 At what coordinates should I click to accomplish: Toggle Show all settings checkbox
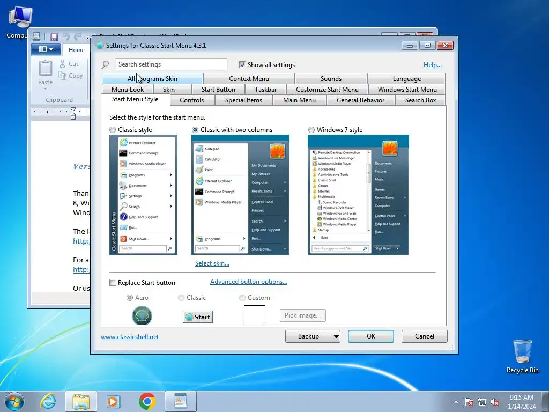[242, 65]
